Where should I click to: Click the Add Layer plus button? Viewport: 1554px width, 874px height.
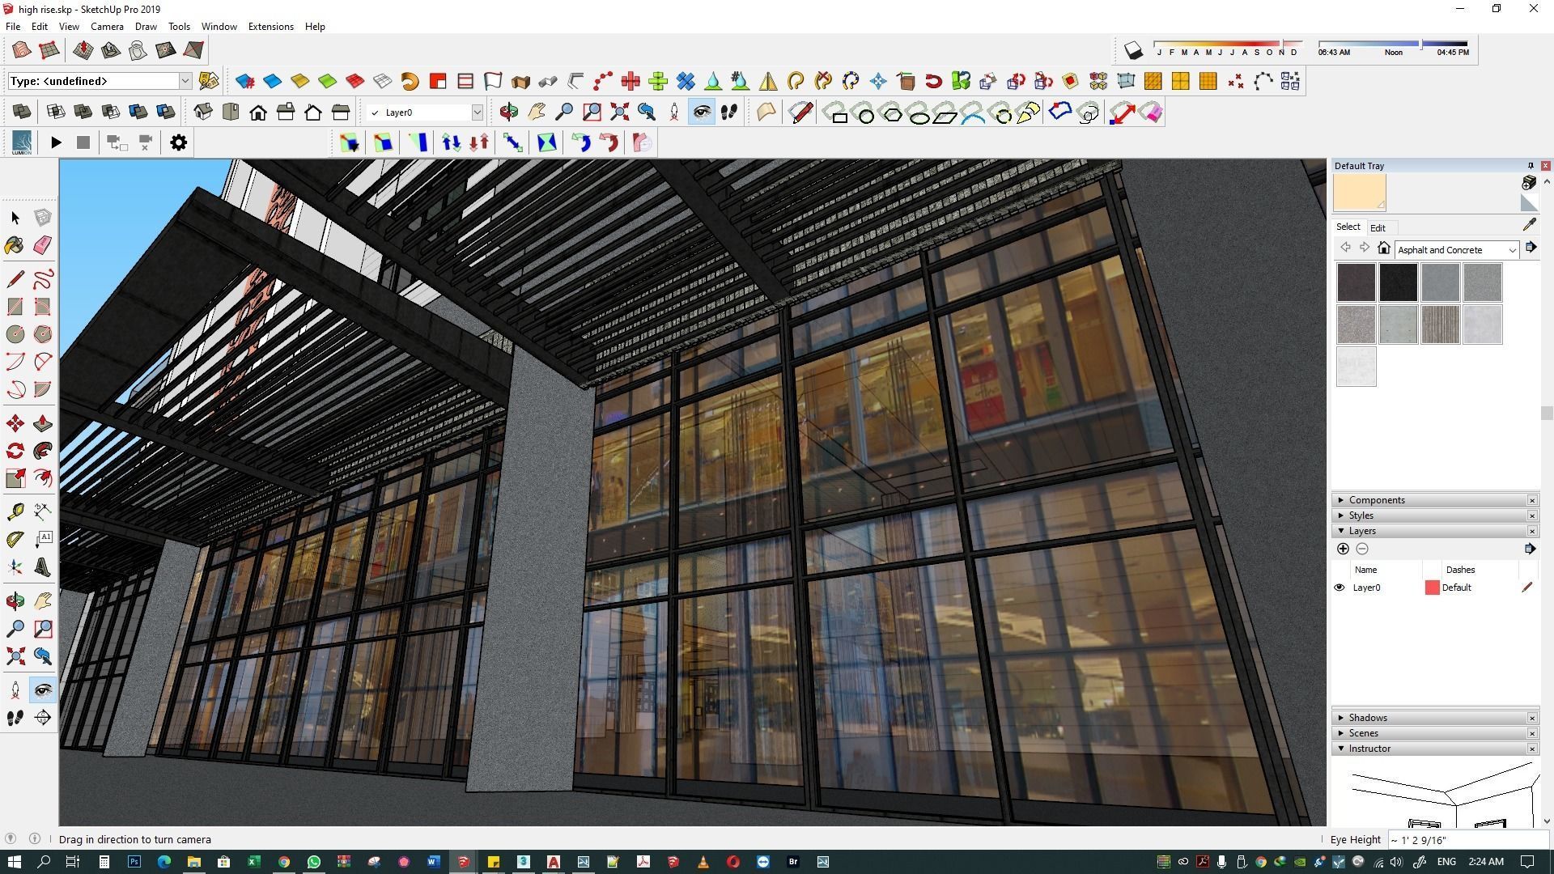(x=1343, y=549)
